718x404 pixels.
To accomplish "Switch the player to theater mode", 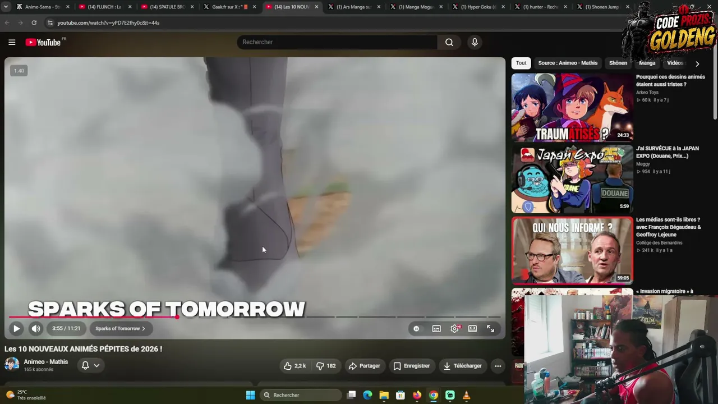I will pyautogui.click(x=472, y=329).
